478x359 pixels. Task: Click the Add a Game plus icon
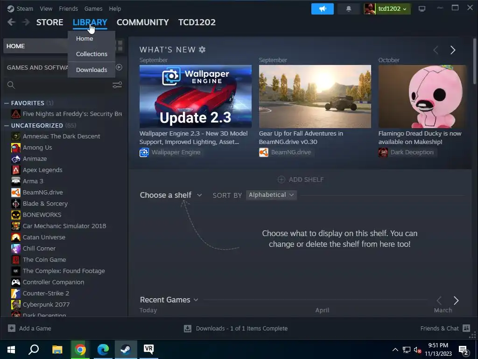point(12,328)
